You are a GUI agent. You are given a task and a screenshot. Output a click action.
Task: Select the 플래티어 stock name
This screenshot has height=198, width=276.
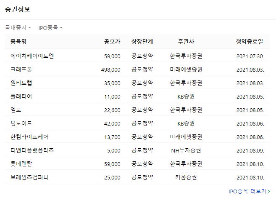click(21, 96)
